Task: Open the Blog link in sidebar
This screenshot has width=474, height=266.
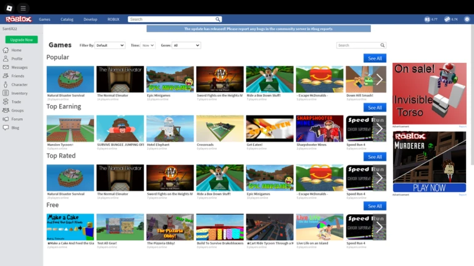Action: (15, 127)
